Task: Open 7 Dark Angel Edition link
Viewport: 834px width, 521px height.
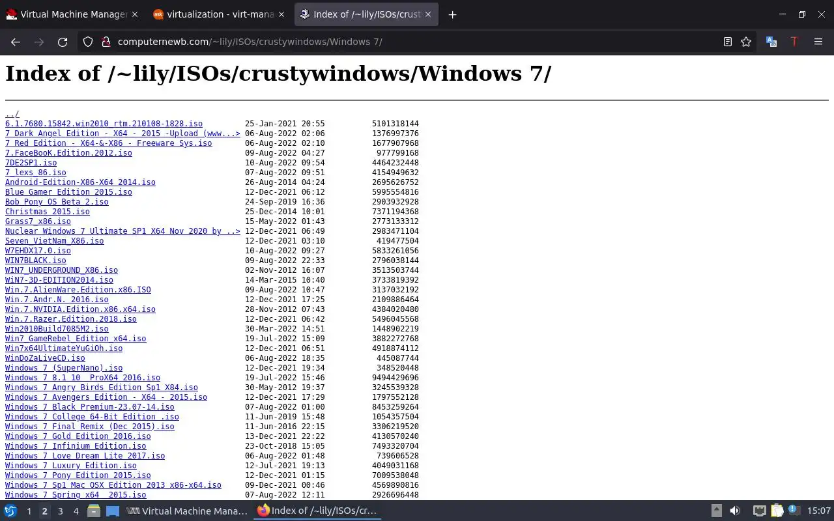Action: coord(122,134)
